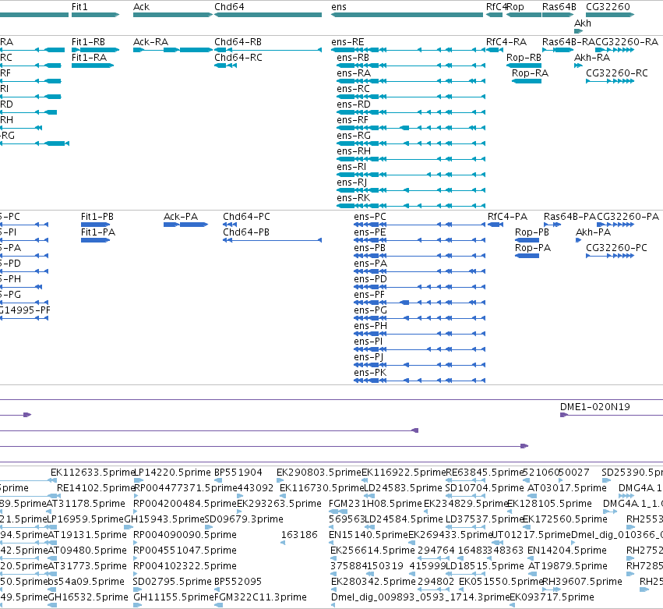Select the Chd64-RC transcript label

(238, 58)
